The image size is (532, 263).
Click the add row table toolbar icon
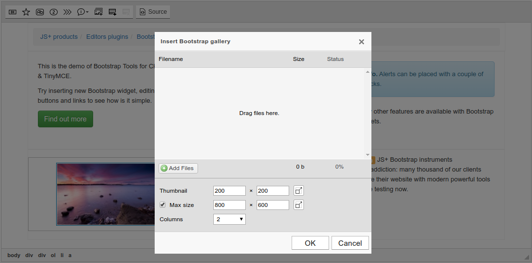[112, 12]
